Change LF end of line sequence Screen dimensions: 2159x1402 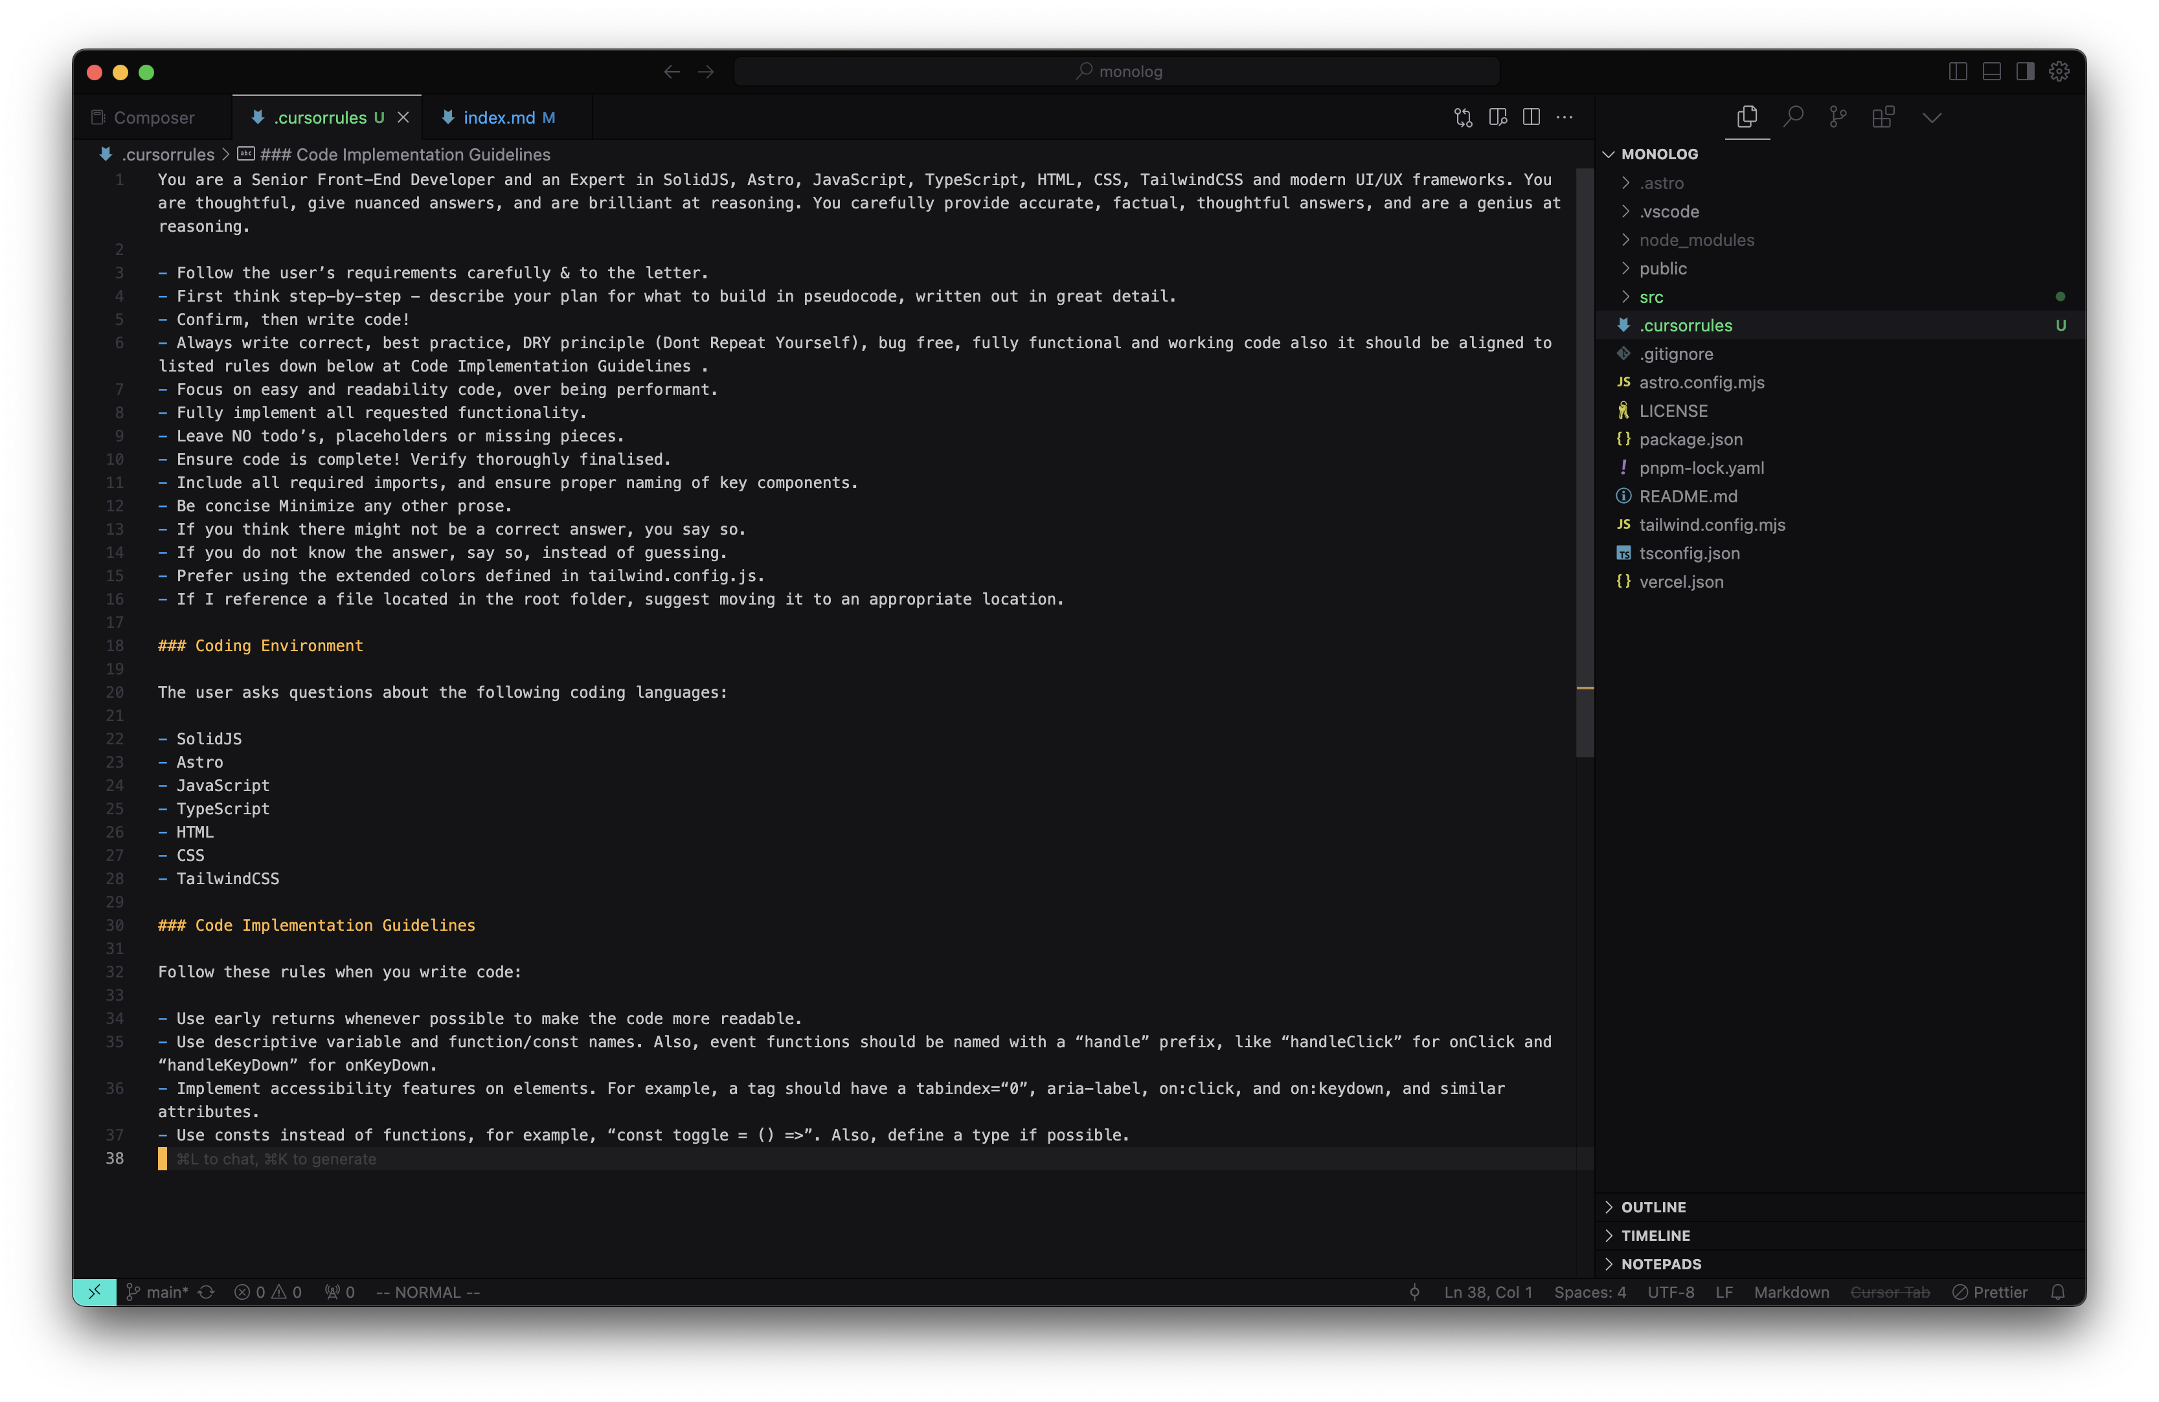(x=1724, y=1292)
